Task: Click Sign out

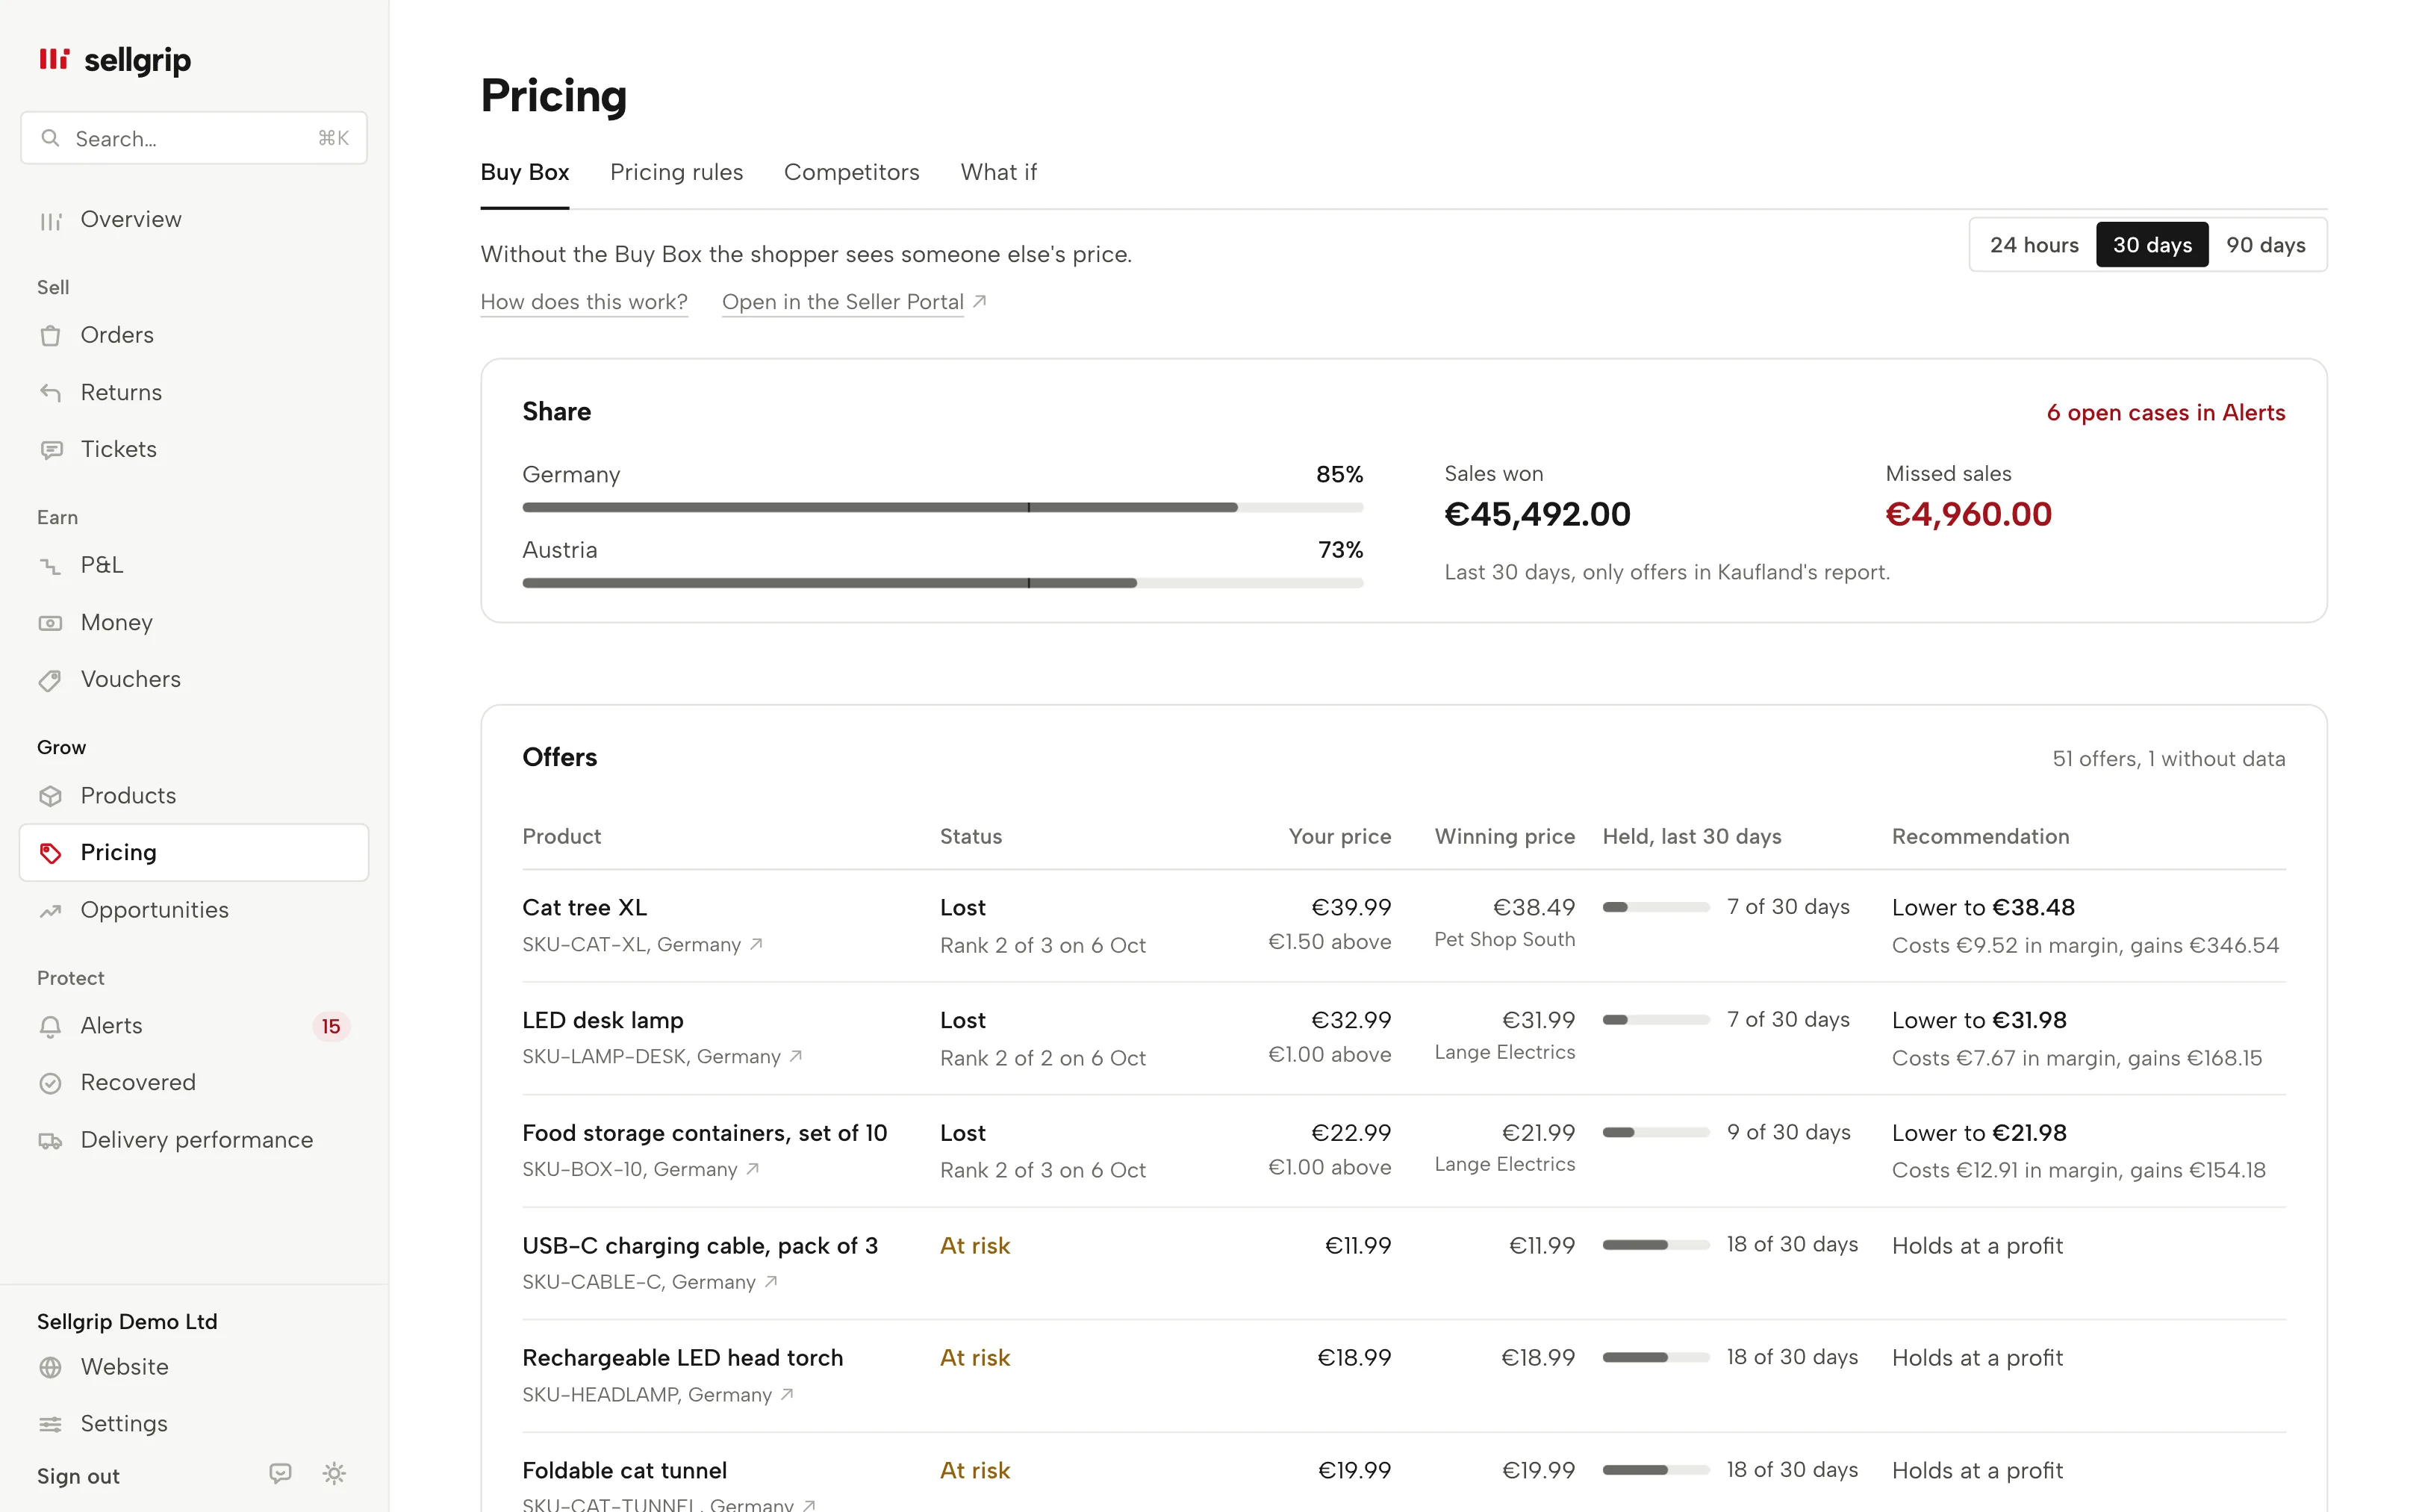Action: click(78, 1476)
